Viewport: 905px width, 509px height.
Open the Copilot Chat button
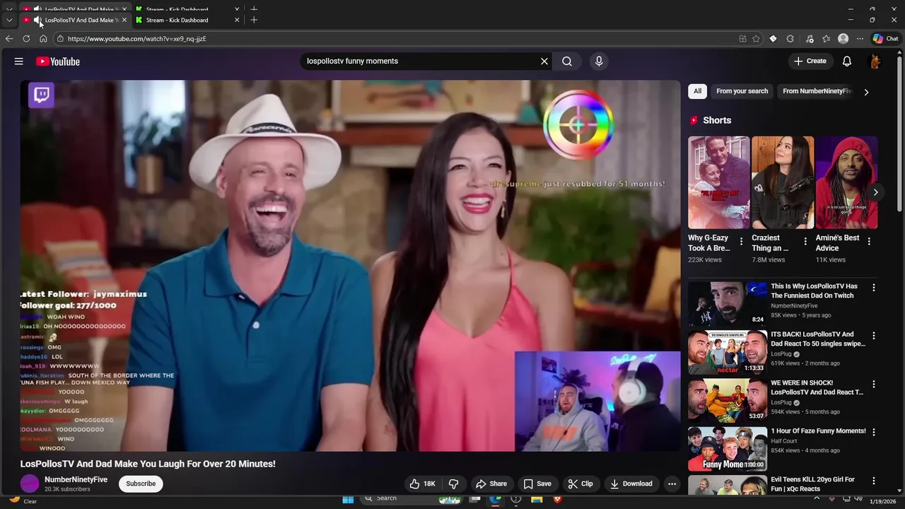point(887,39)
